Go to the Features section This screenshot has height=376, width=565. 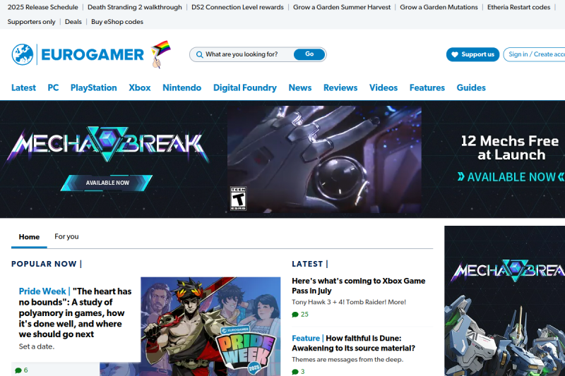(x=427, y=87)
